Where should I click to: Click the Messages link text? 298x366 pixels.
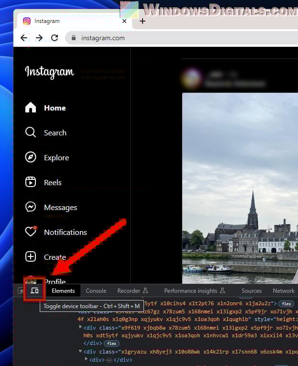(x=60, y=208)
